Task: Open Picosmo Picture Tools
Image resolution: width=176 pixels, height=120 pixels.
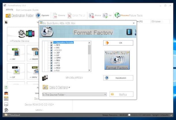Action: [x=128, y=15]
